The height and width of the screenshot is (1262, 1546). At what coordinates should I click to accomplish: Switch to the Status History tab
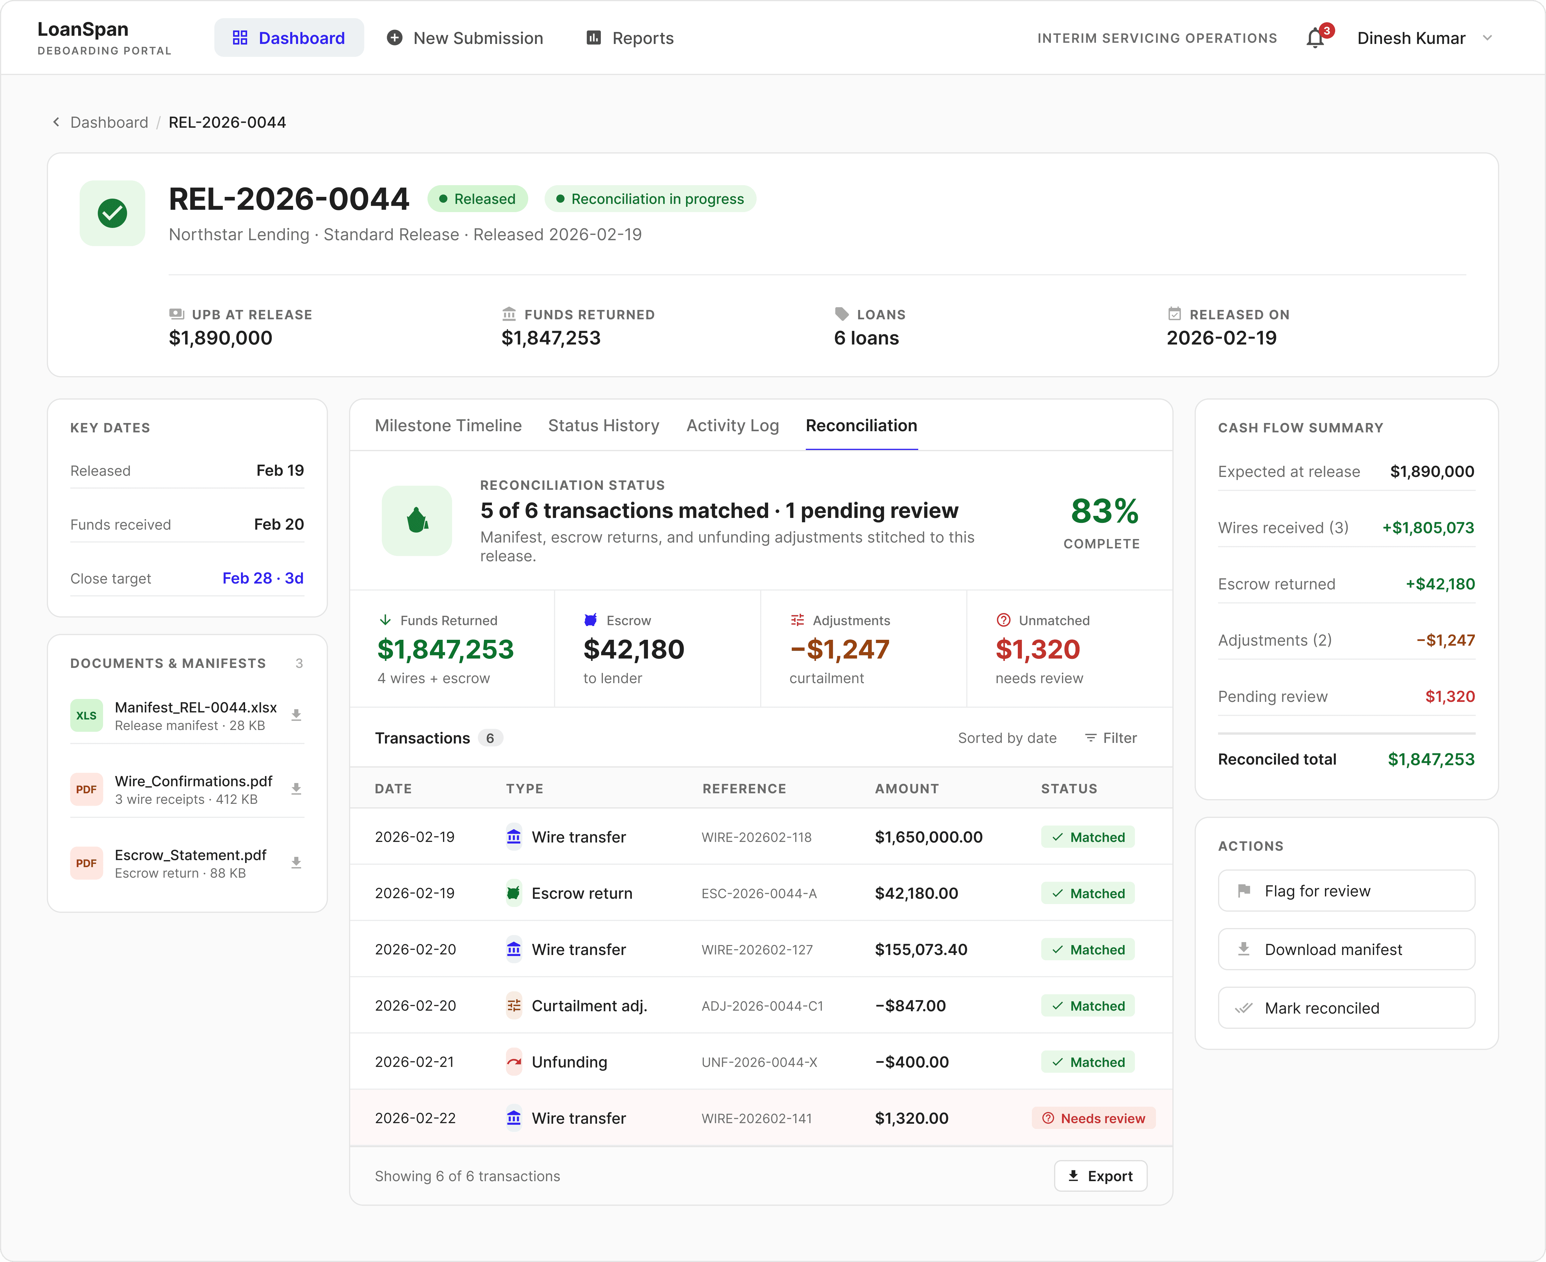click(604, 425)
